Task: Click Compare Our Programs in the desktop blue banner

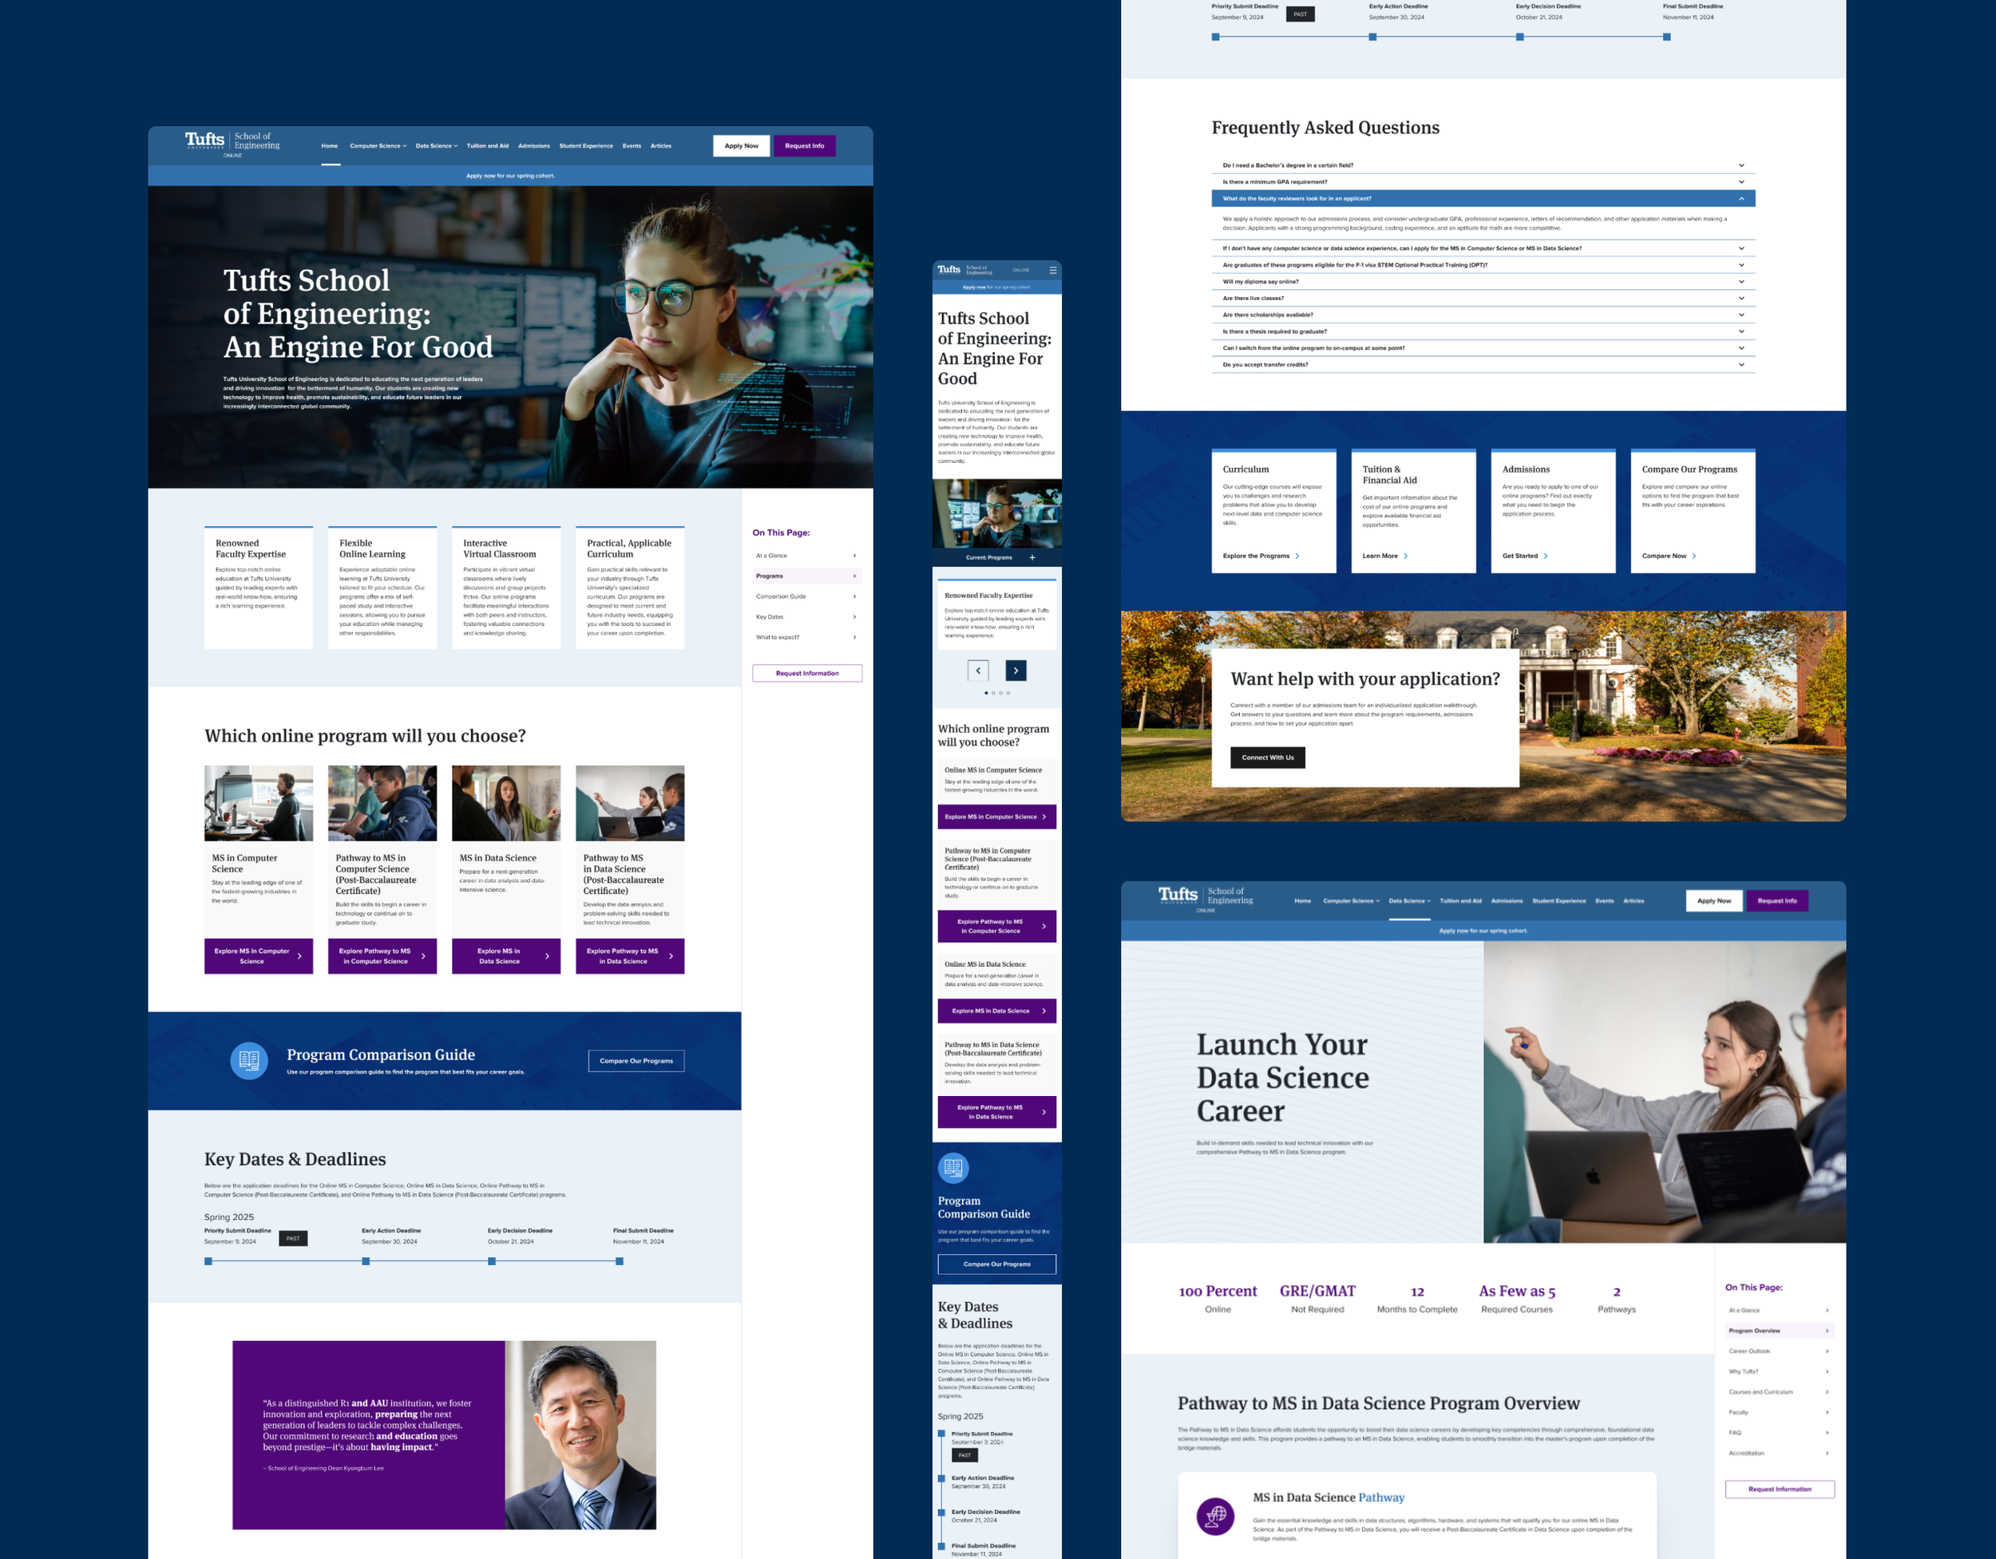Action: tap(636, 1061)
